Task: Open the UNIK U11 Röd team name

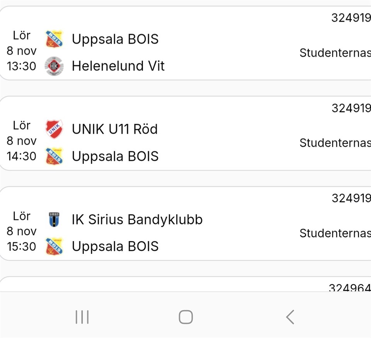Action: point(114,129)
